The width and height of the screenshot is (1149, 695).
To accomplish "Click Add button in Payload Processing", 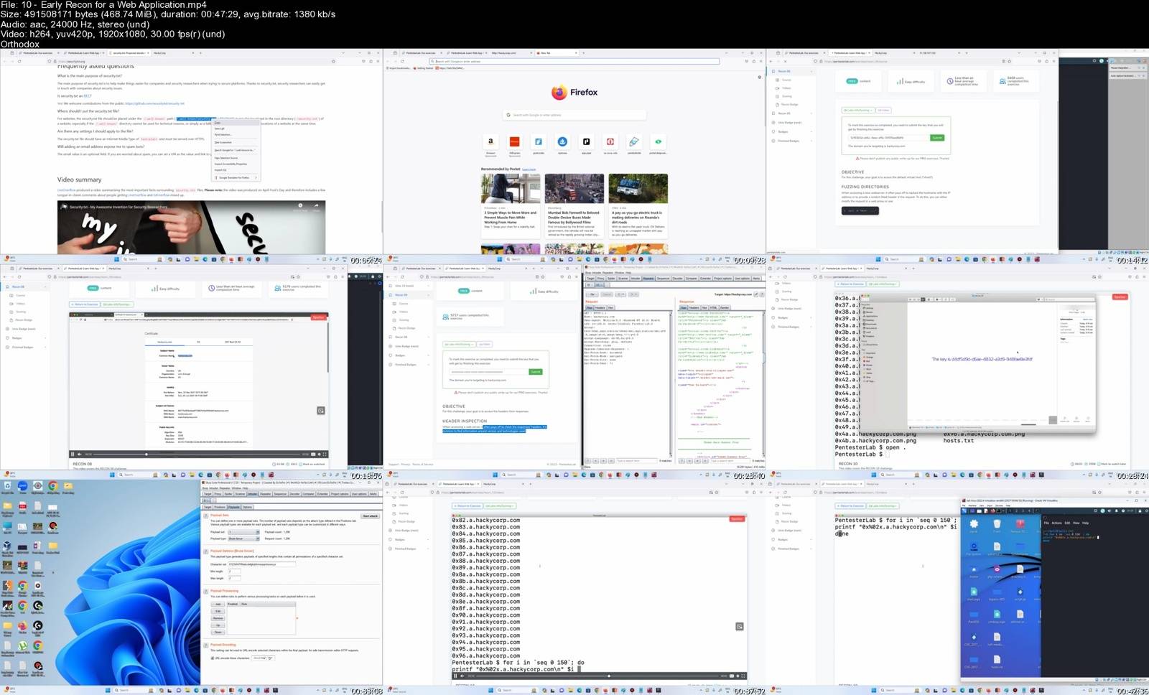I will click(x=218, y=605).
